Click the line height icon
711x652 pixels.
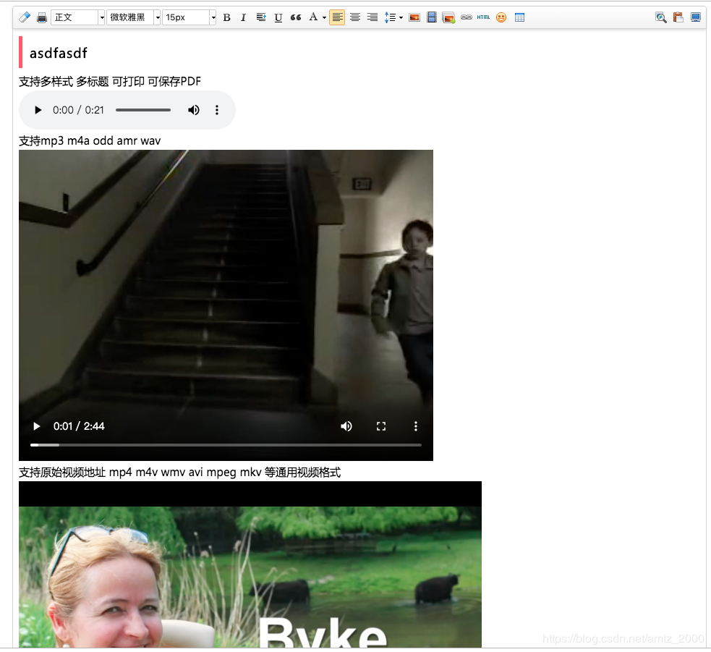[x=390, y=17]
